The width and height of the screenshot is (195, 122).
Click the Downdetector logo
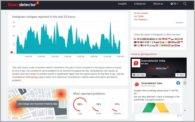pos(23,4)
